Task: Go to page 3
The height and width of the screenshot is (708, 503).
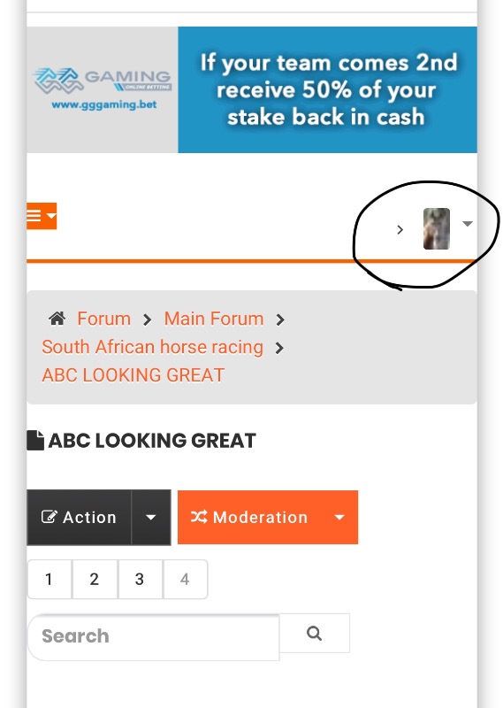Action: [x=140, y=580]
